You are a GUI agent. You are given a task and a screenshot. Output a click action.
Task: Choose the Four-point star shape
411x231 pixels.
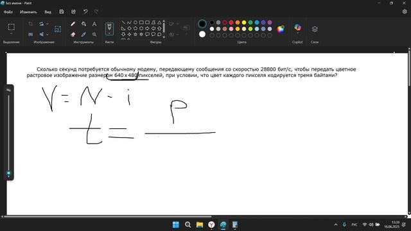coord(129,34)
